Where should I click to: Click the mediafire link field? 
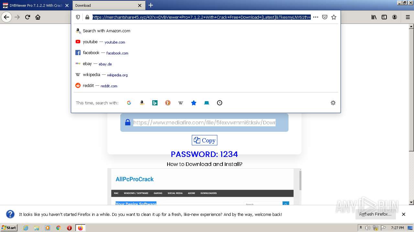(204, 122)
